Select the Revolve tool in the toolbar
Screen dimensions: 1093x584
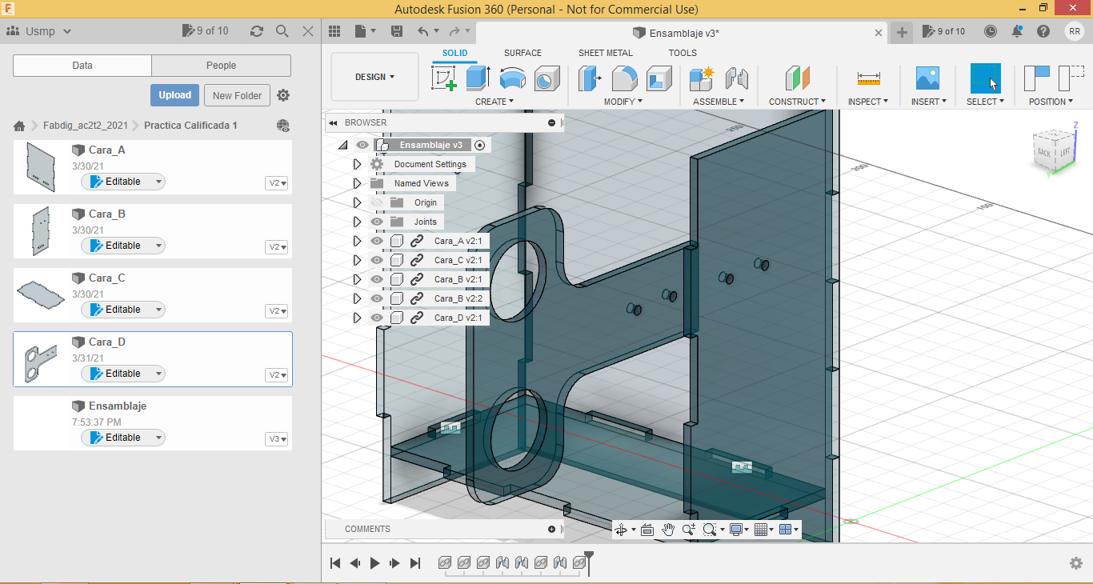pyautogui.click(x=512, y=78)
